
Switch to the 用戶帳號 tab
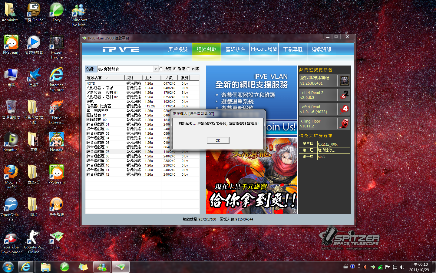tap(178, 49)
